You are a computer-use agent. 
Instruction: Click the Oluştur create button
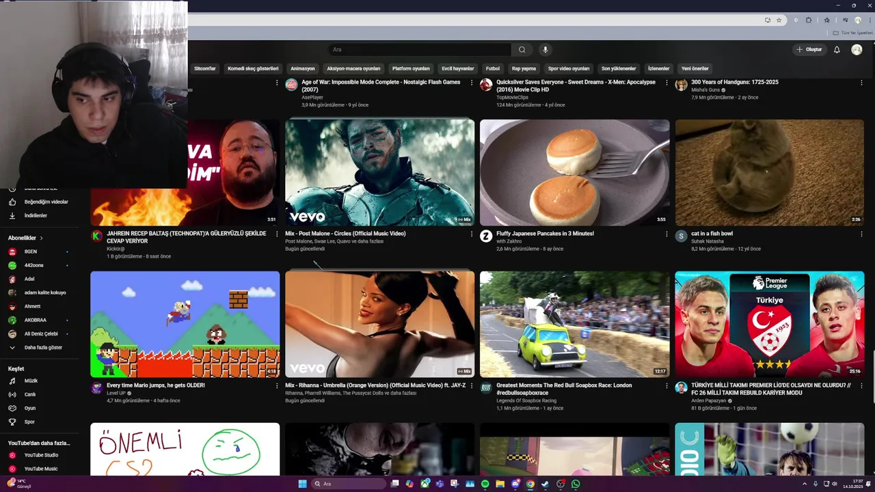809,49
